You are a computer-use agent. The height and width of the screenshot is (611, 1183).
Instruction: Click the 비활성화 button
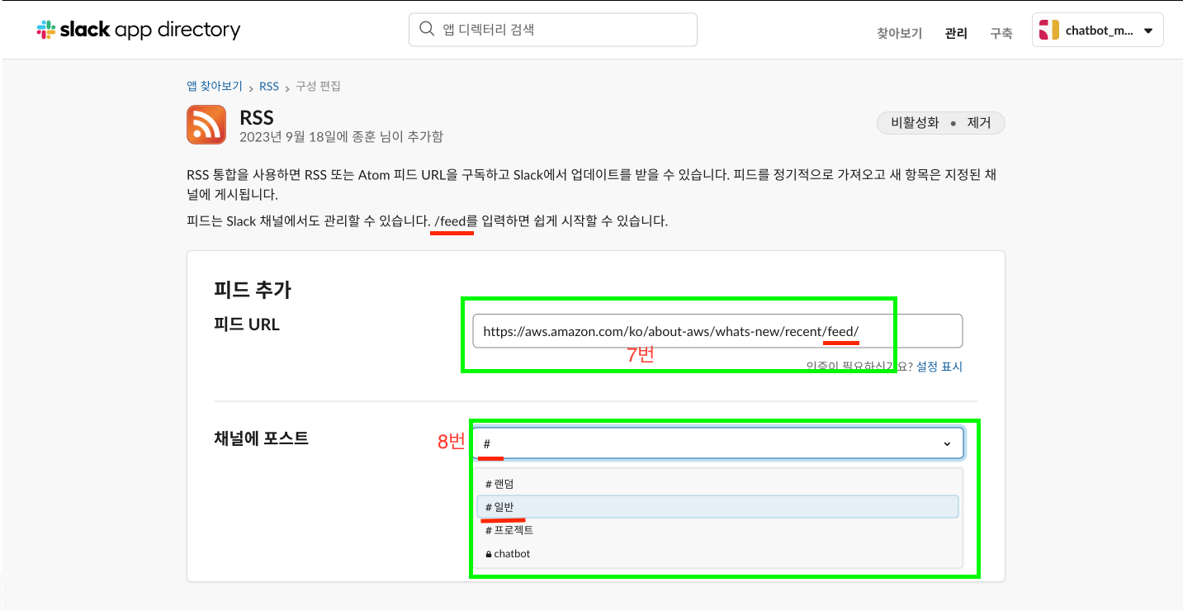pyautogui.click(x=915, y=123)
